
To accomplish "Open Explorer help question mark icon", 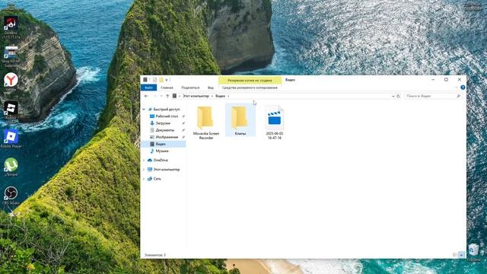I will click(x=463, y=88).
